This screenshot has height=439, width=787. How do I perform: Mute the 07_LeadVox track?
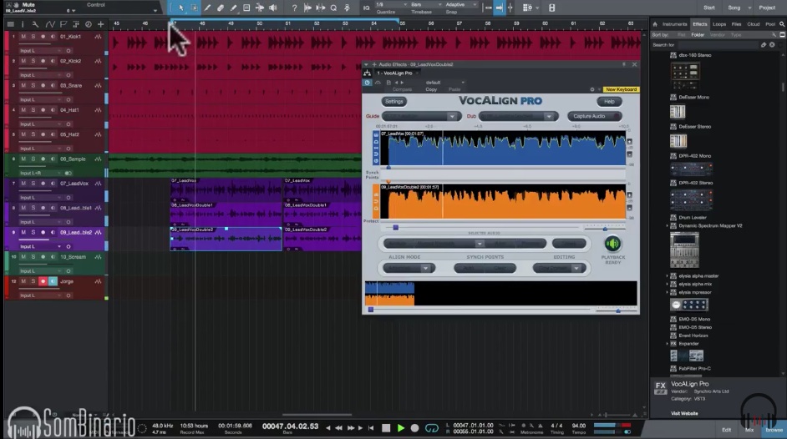coord(23,184)
